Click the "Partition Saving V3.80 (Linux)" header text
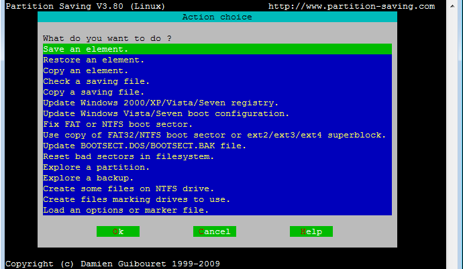 (x=85, y=6)
